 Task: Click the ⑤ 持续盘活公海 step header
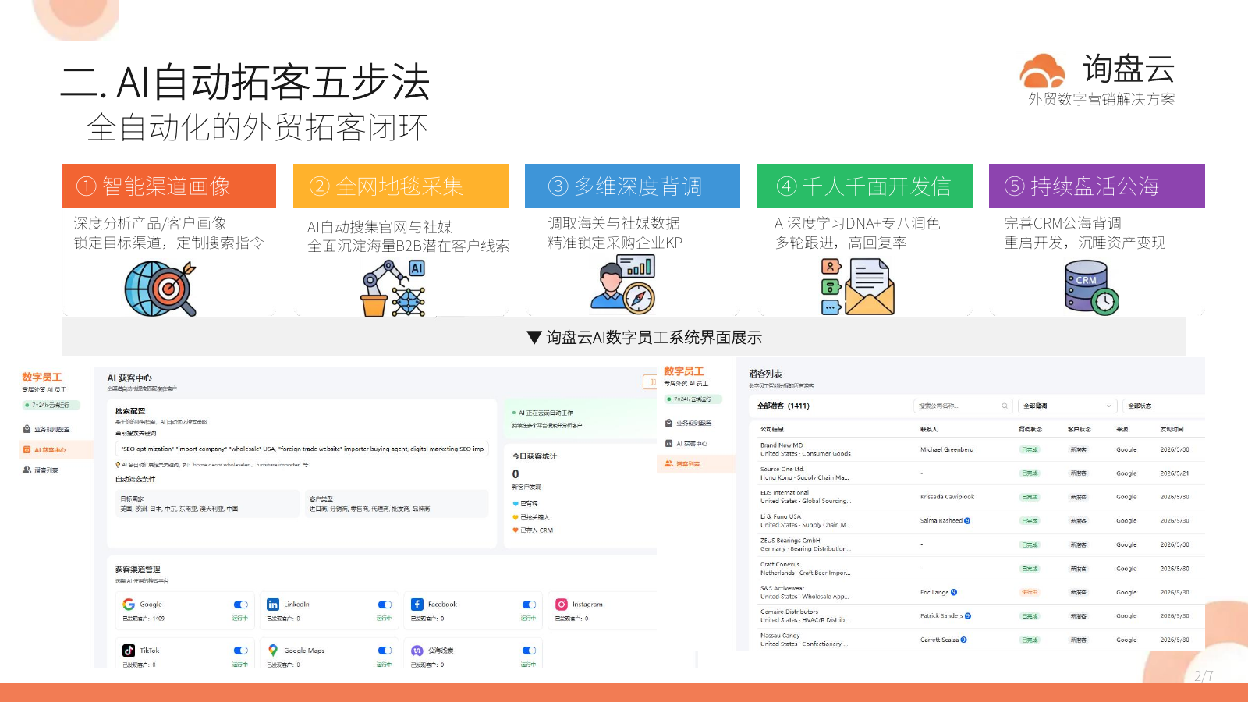tap(1097, 186)
